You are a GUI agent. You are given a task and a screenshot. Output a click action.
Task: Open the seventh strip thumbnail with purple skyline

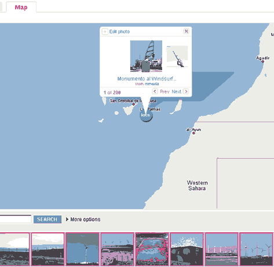(x=221, y=250)
